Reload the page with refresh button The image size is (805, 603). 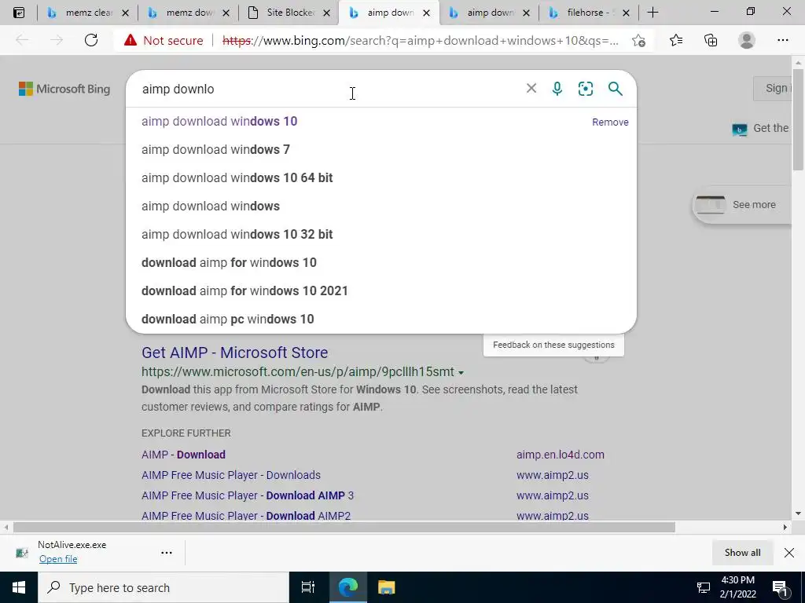pos(91,41)
